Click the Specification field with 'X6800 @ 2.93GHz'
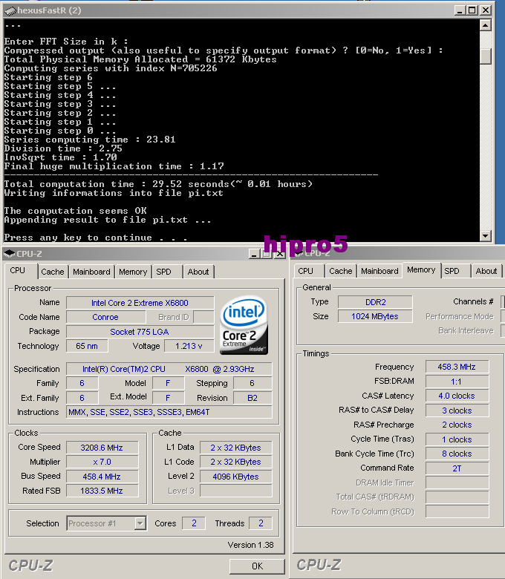 [x=169, y=369]
